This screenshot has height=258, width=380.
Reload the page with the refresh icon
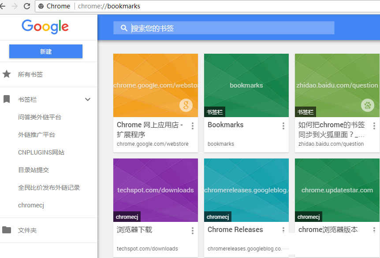(27, 6)
